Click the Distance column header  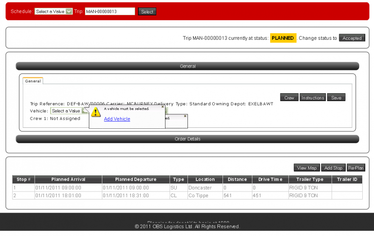point(237,179)
